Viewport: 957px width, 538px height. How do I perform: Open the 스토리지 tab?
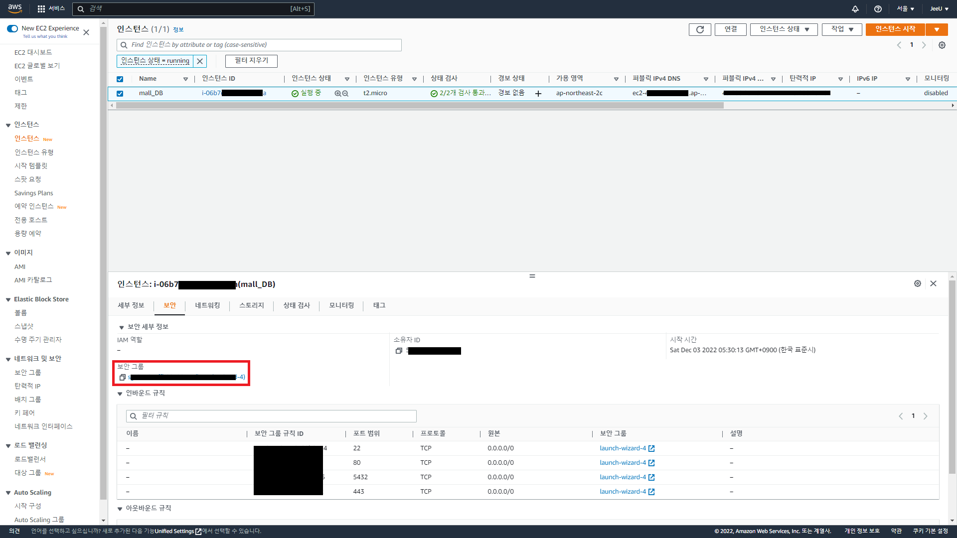252,305
